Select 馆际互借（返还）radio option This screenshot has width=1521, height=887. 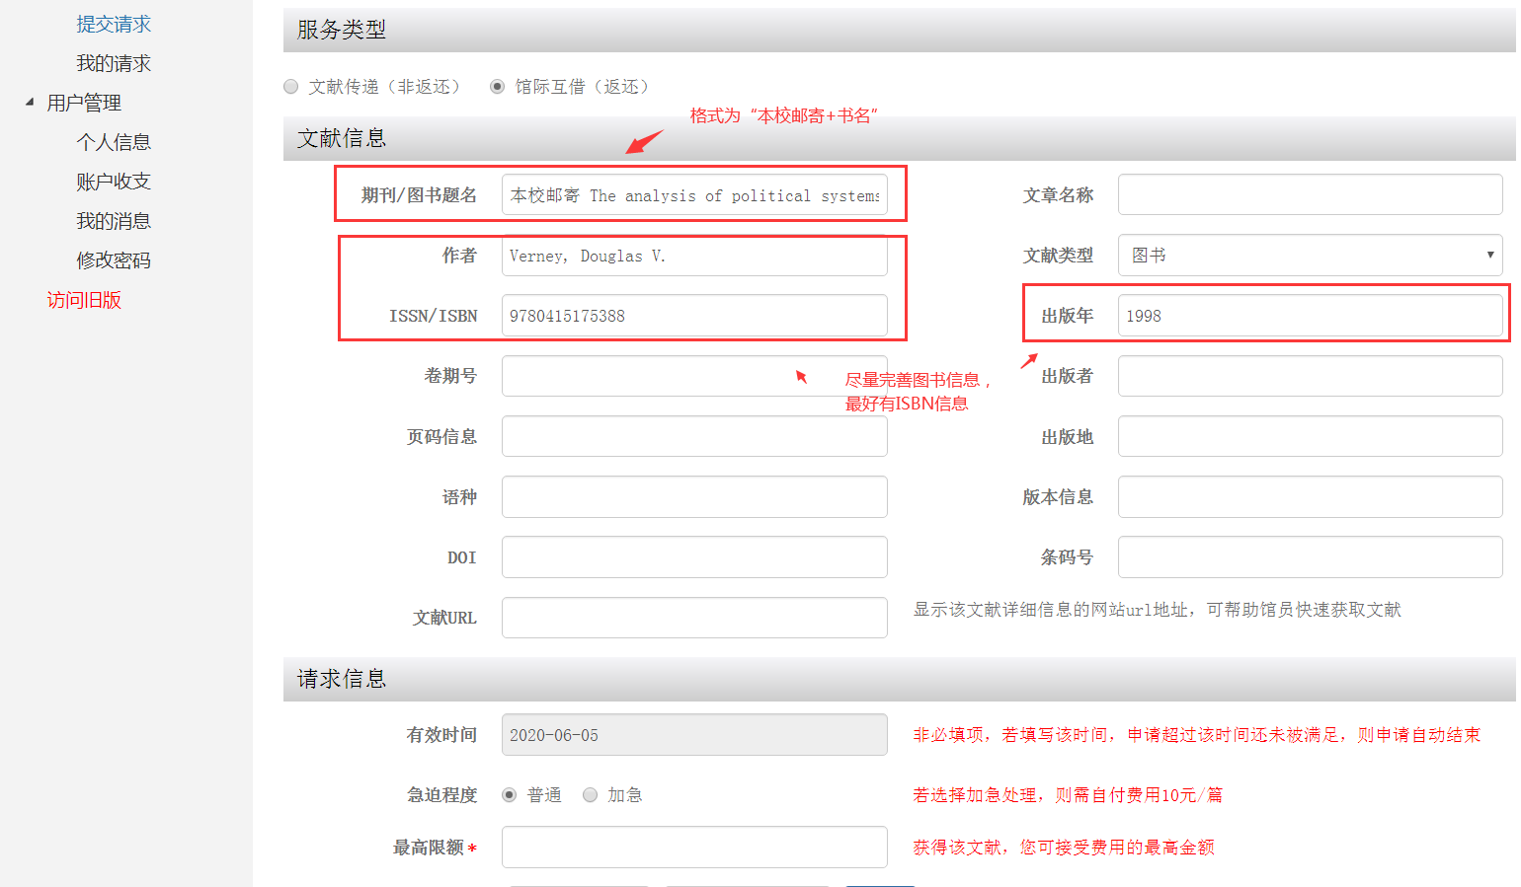click(498, 87)
